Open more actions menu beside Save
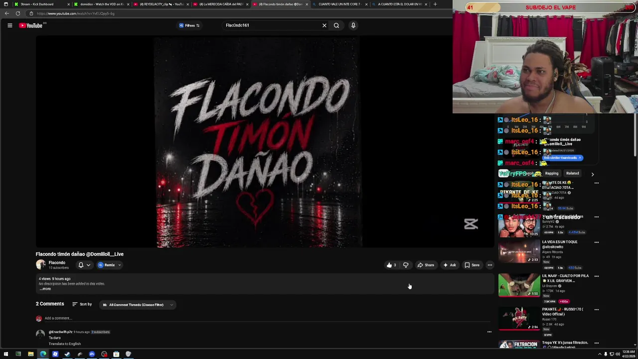Image resolution: width=638 pixels, height=359 pixels. [490, 265]
